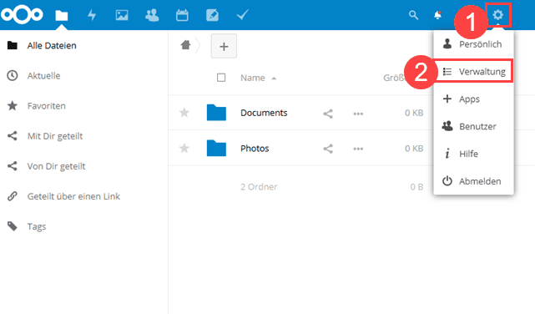The width and height of the screenshot is (535, 314).
Task: Open the Tasks checkmark icon
Action: (242, 15)
